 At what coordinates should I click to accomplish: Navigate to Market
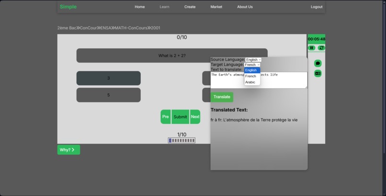[216, 7]
